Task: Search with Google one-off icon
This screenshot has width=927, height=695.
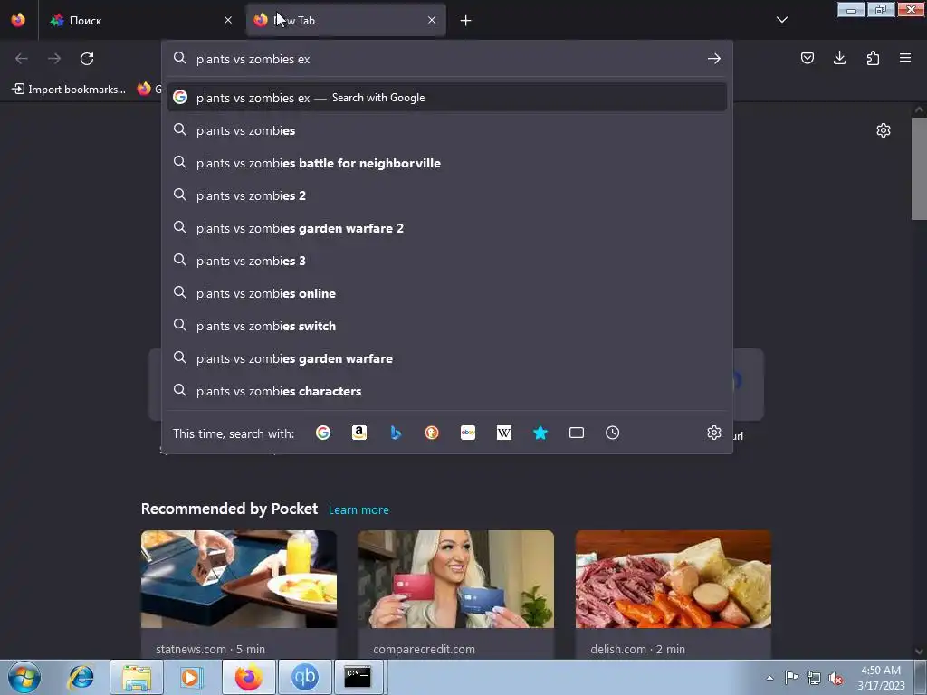Action: click(323, 433)
